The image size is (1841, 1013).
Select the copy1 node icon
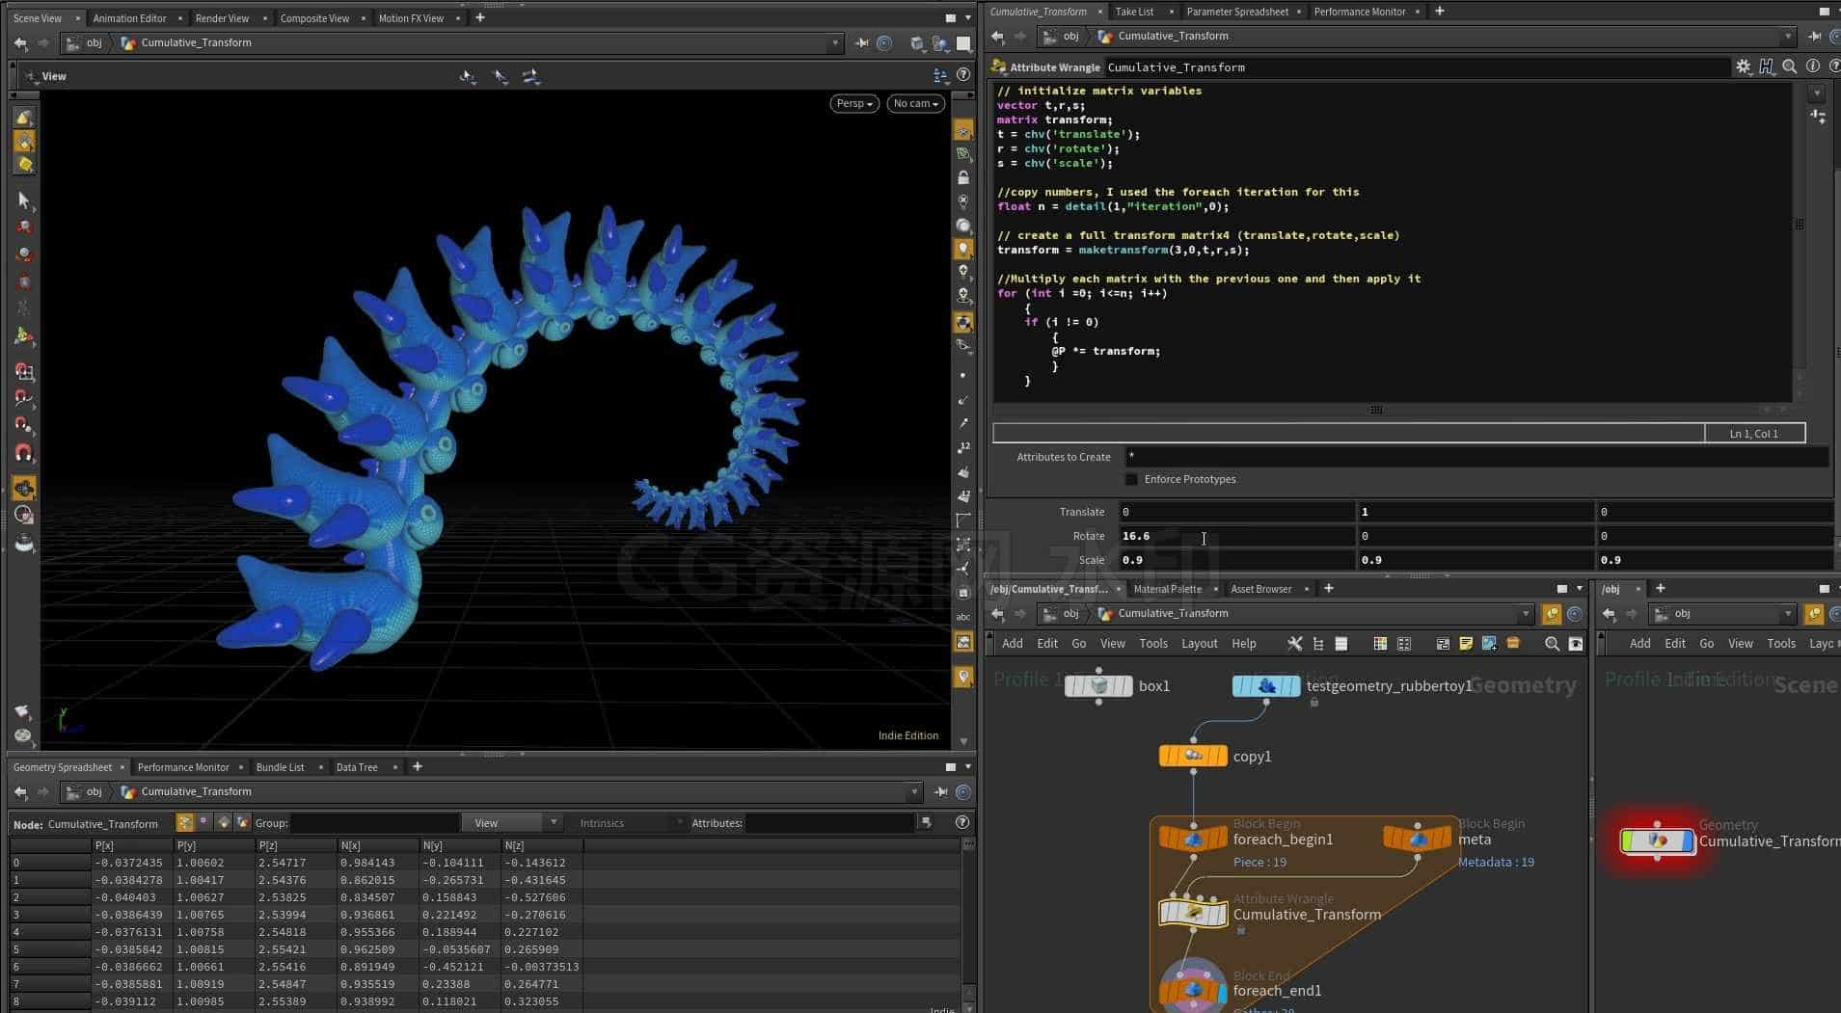tap(1193, 756)
